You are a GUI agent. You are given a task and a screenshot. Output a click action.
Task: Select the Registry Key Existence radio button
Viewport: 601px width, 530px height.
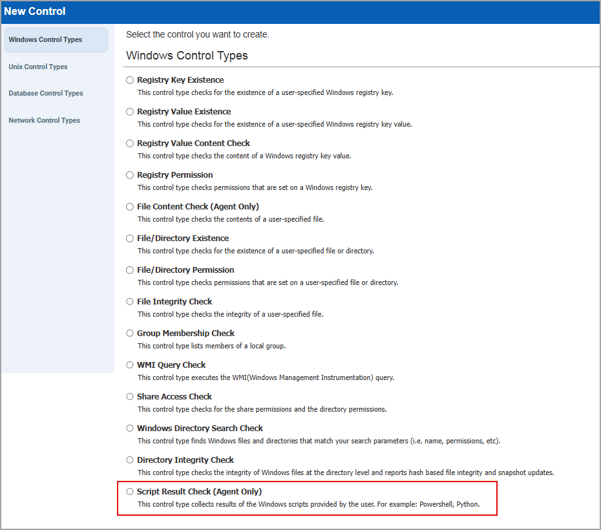click(130, 80)
